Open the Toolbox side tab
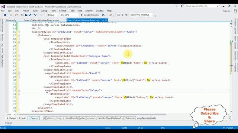Screen dimensions: 238x133 click(x=2, y=38)
